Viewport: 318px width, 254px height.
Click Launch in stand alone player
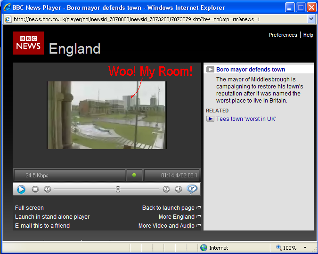click(52, 217)
